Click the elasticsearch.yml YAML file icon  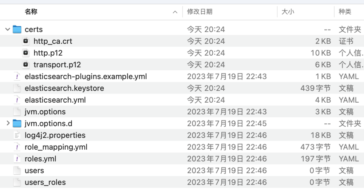tap(17, 100)
